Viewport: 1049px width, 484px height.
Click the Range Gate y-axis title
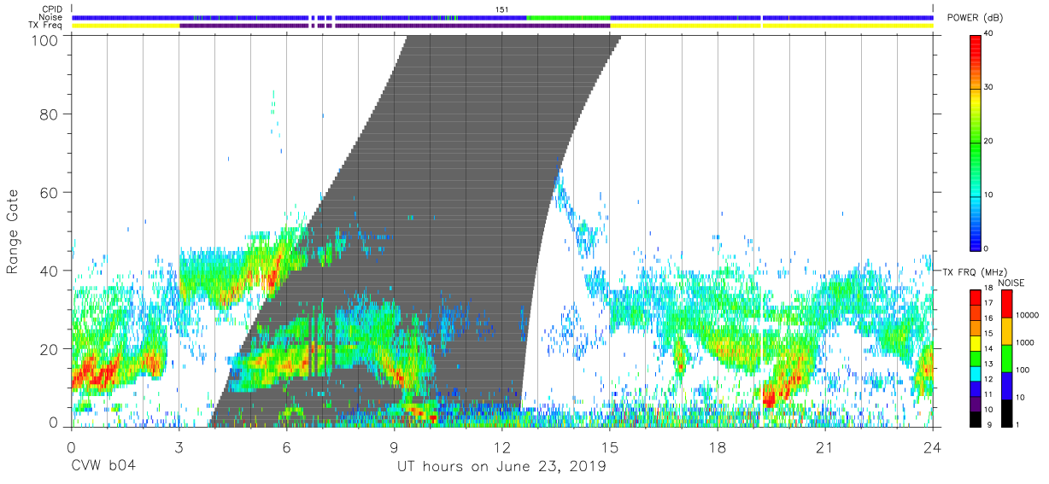pyautogui.click(x=13, y=230)
